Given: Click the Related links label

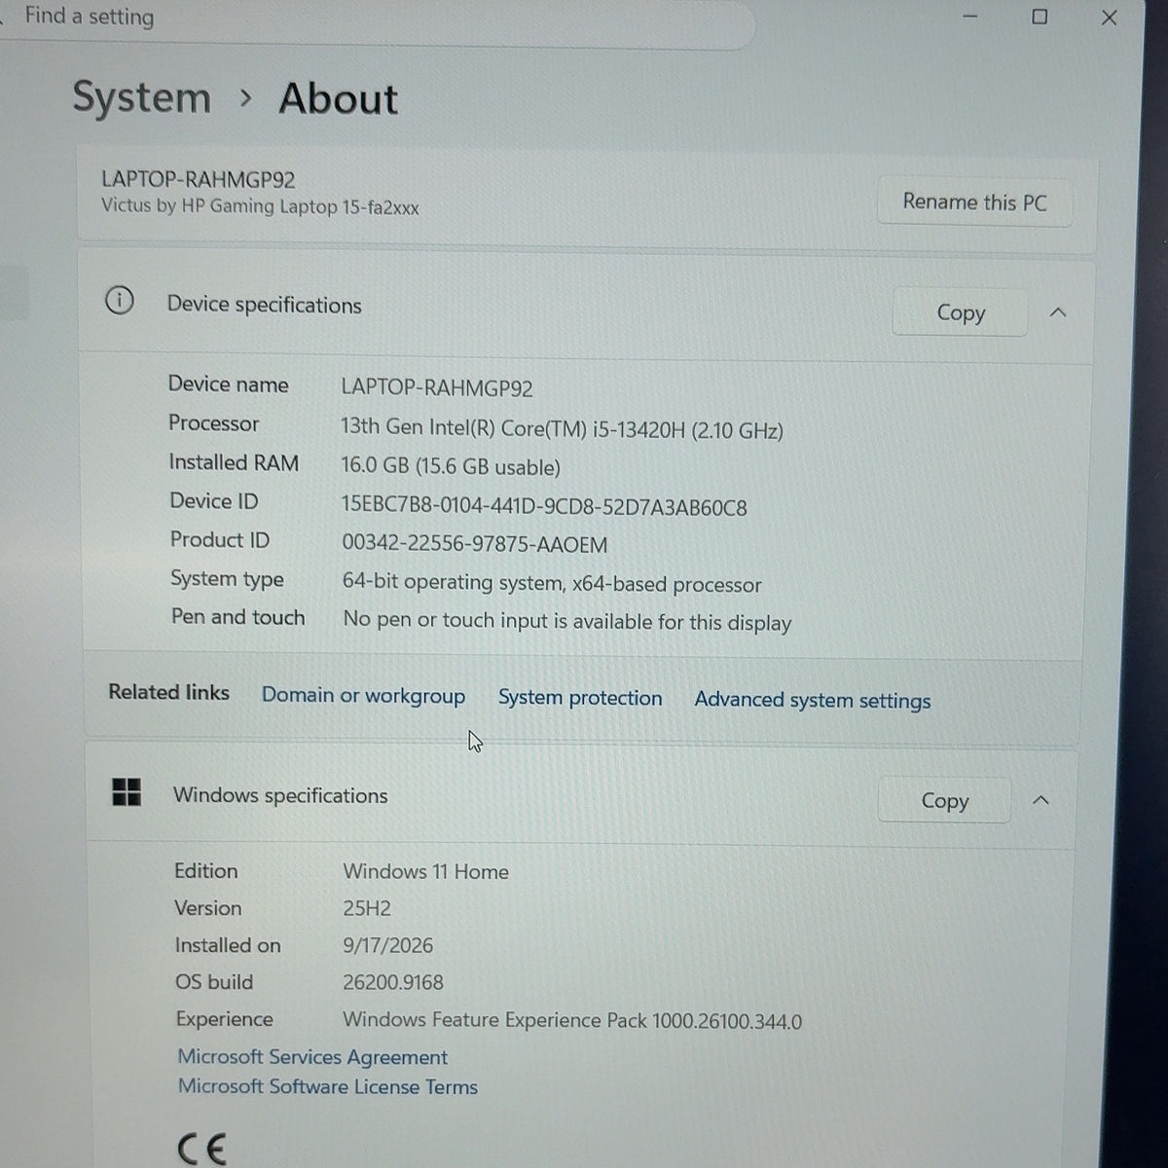Looking at the screenshot, I should pyautogui.click(x=169, y=692).
